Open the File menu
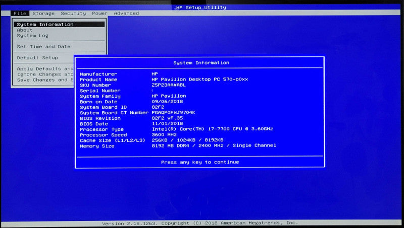This screenshot has width=404, height=228. click(x=20, y=14)
